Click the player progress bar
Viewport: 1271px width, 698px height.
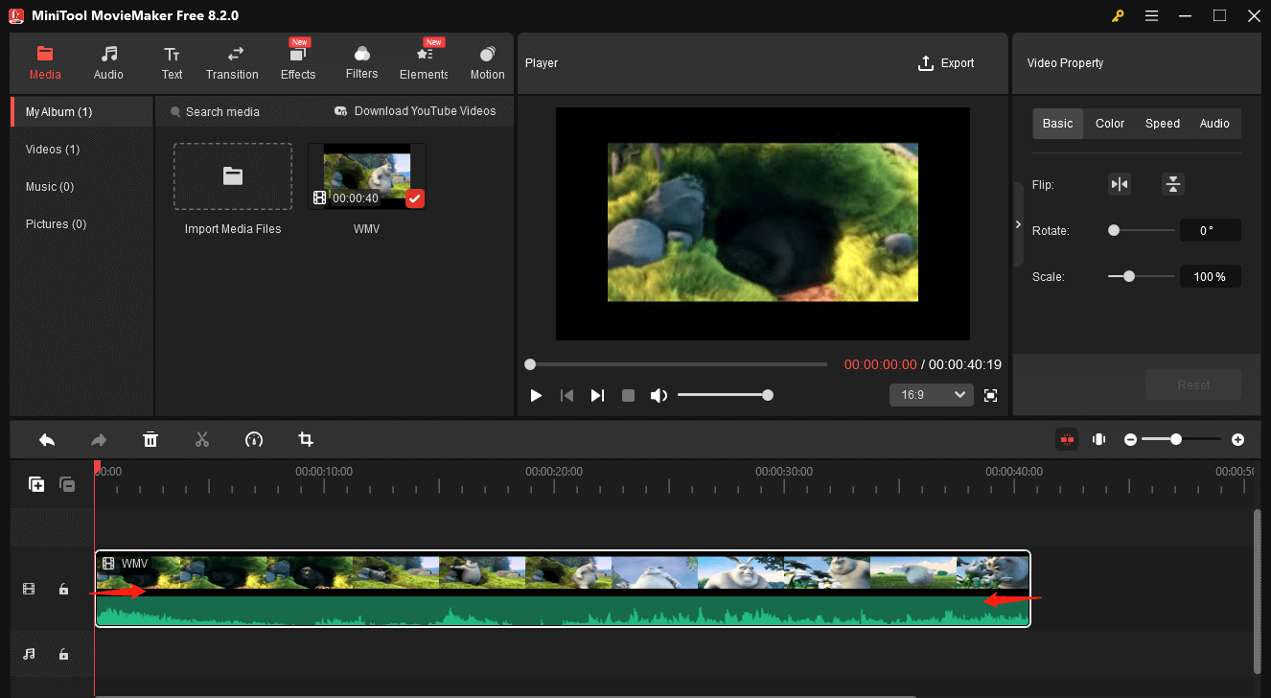click(x=676, y=364)
